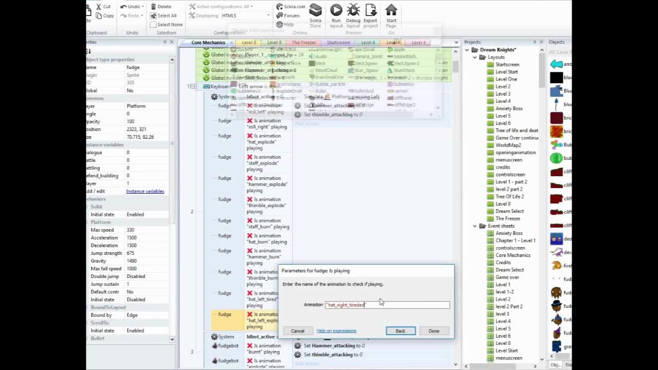658x370 pixels.
Task: Click the Run layout icon
Action: point(336,10)
